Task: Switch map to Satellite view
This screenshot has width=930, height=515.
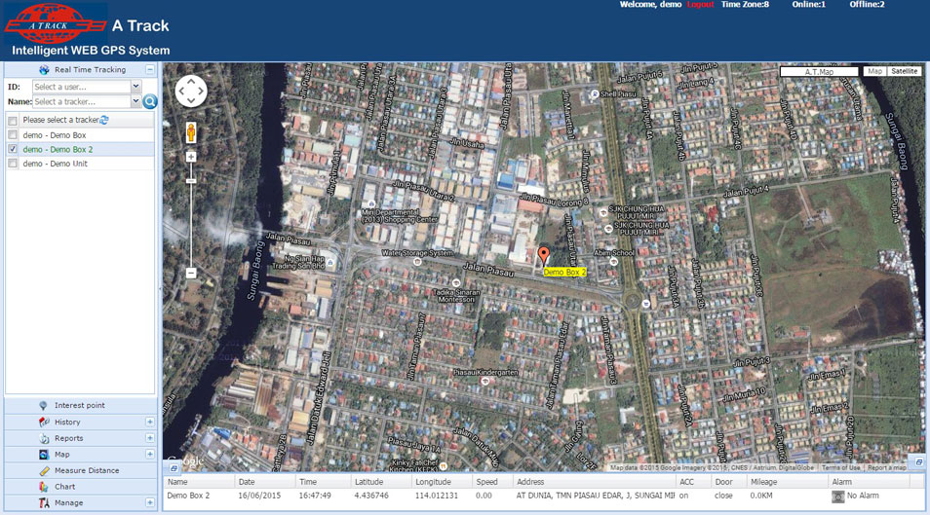Action: (904, 71)
